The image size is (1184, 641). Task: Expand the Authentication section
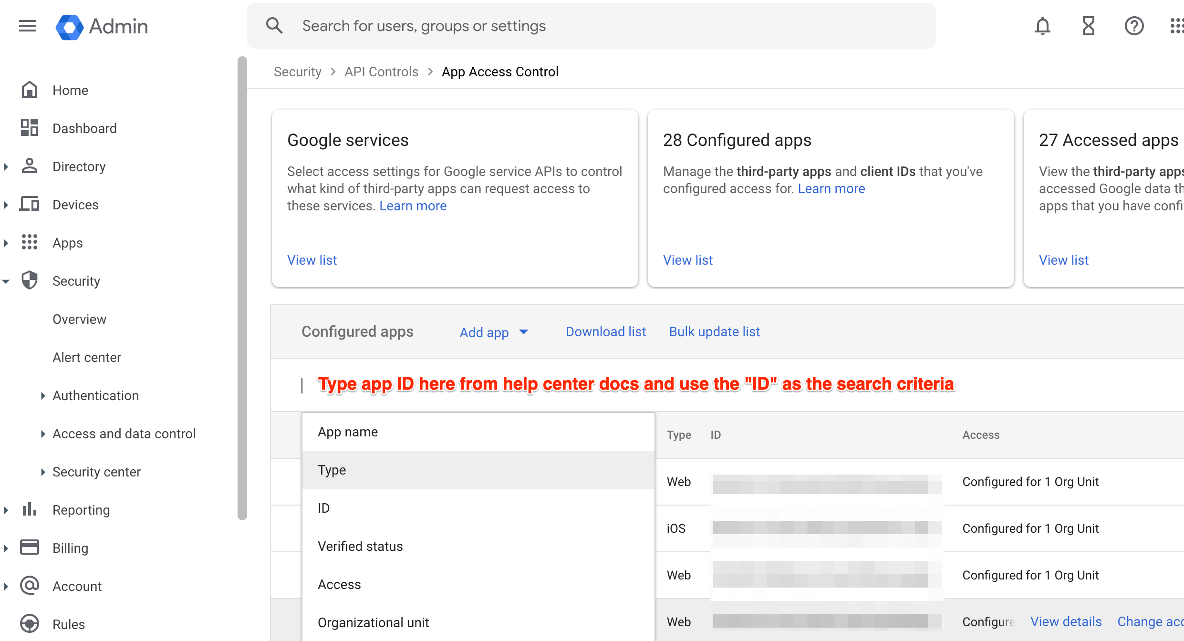point(43,395)
